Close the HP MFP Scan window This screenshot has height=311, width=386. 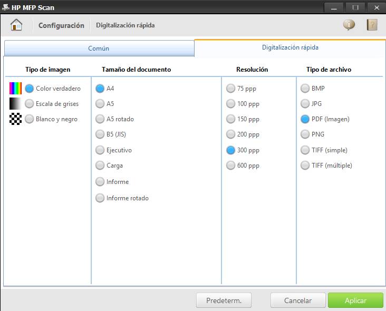[x=377, y=7]
